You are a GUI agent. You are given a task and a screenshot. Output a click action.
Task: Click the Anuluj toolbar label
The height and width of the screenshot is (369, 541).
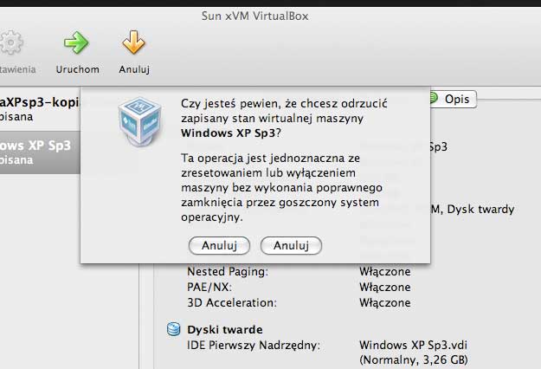134,69
